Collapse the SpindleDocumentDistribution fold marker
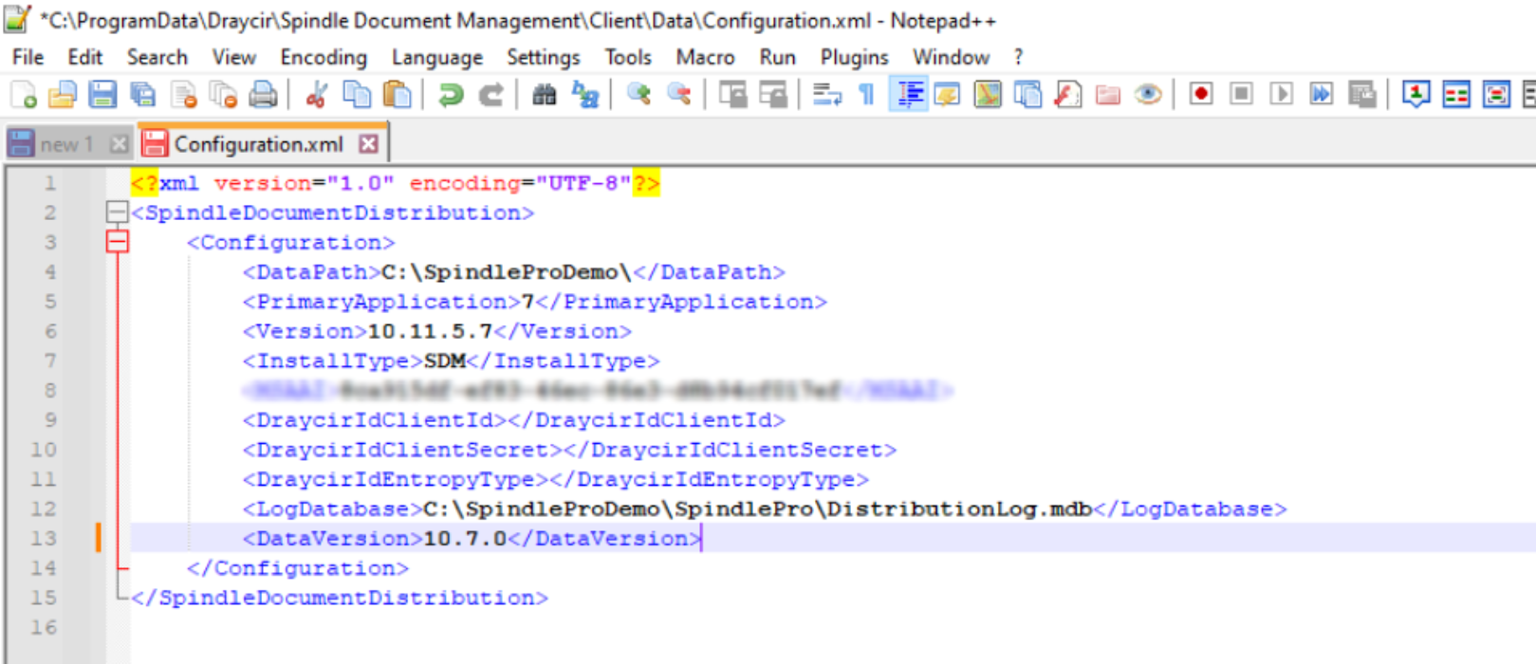The height and width of the screenshot is (664, 1536). [117, 212]
